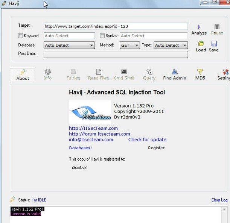The height and width of the screenshot is (223, 230).
Task: Switch to the Query tab
Action: [149, 75]
